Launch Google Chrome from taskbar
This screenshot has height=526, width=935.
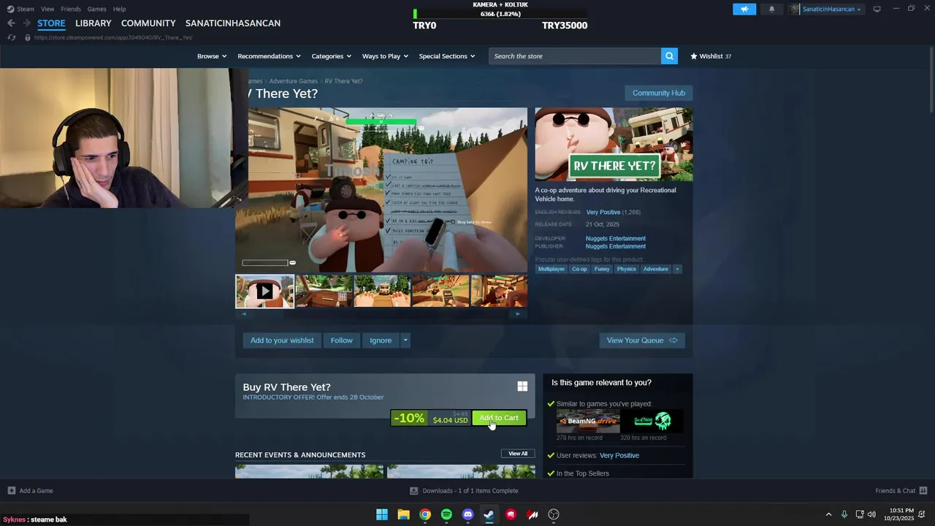pyautogui.click(x=424, y=514)
